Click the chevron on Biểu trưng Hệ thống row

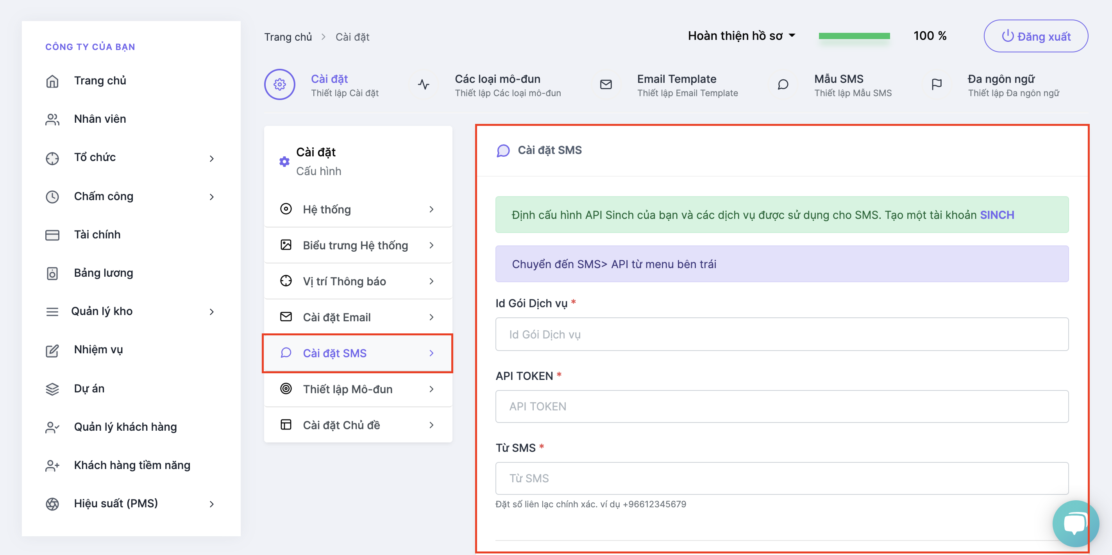coord(431,245)
